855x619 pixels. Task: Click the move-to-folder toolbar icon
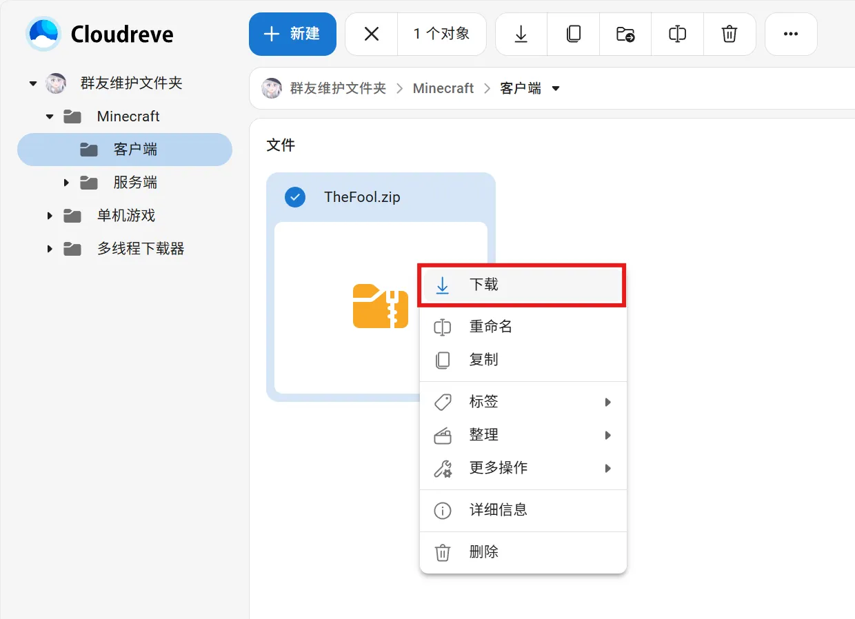tap(625, 34)
